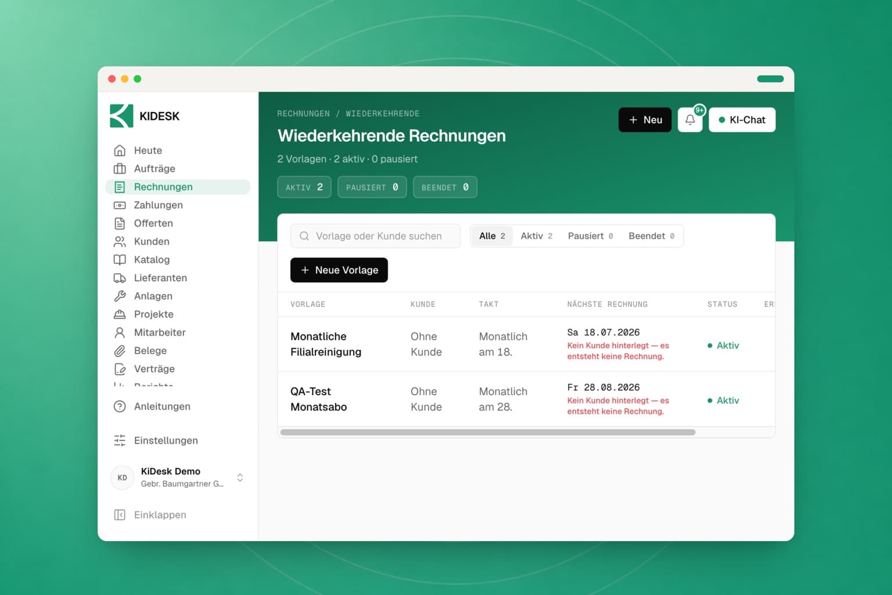Open the Zahlungen banknote icon
892x595 pixels.
(x=120, y=205)
